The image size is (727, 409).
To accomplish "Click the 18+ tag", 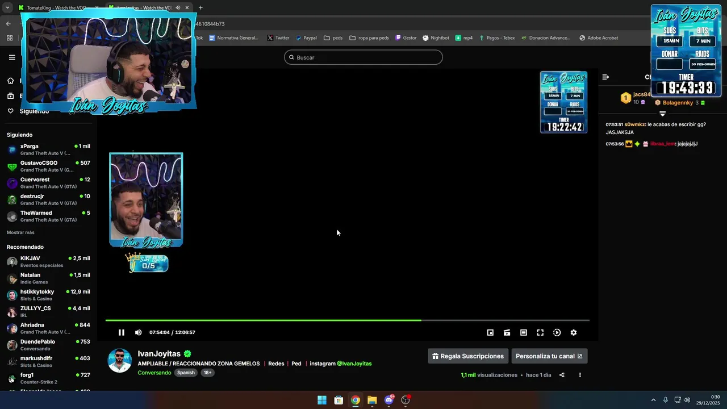I will pyautogui.click(x=207, y=373).
